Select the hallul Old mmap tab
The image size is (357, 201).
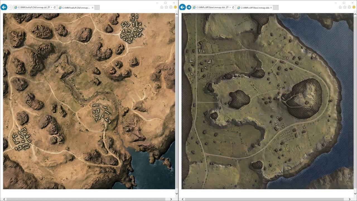tap(74, 8)
